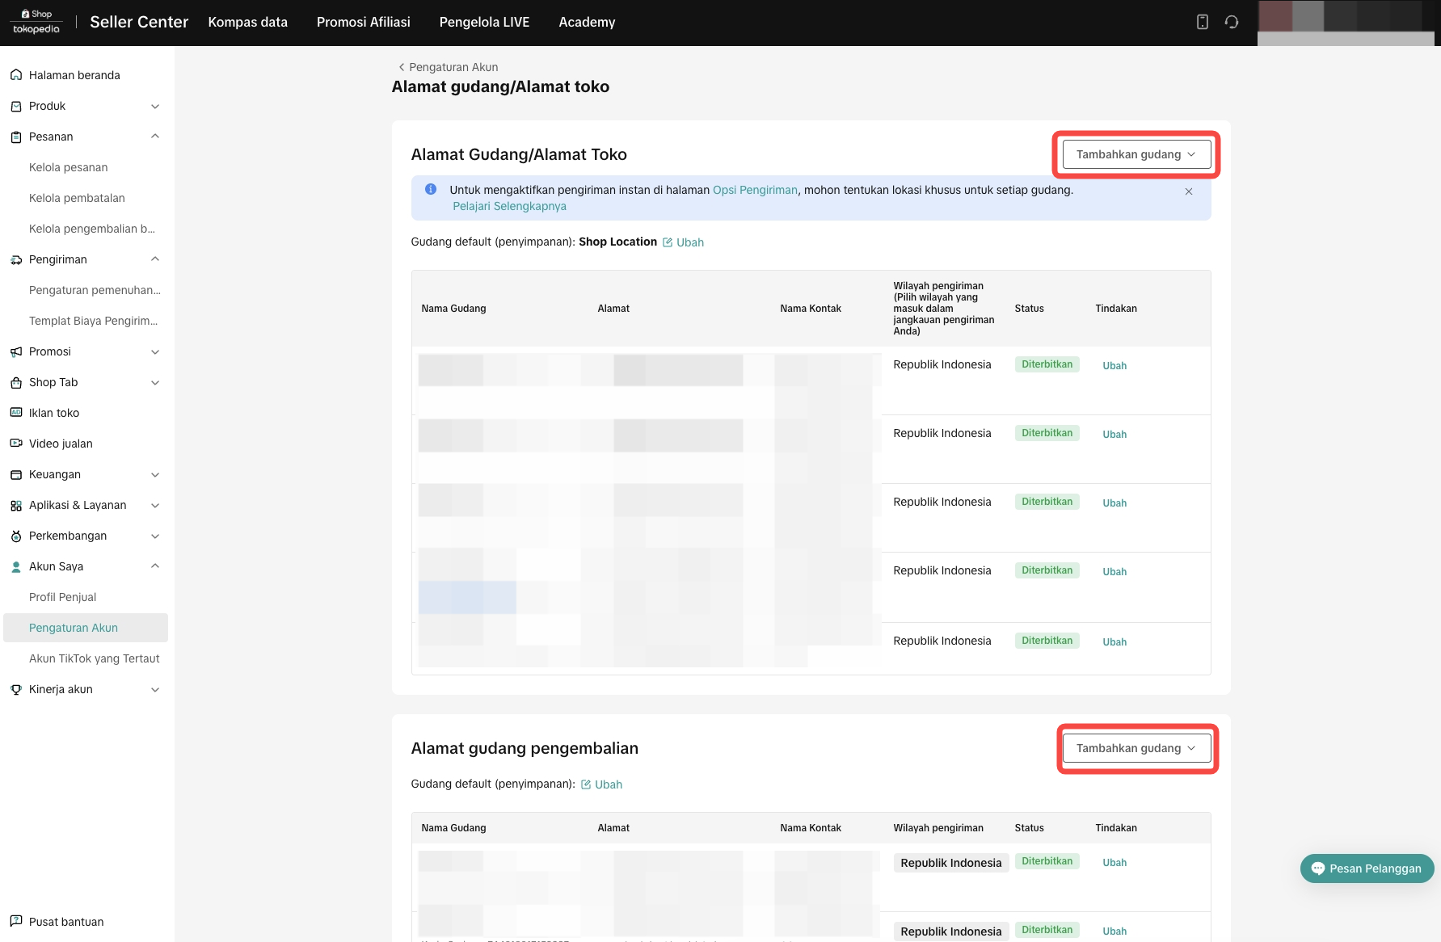Image resolution: width=1441 pixels, height=942 pixels.
Task: Collapse the Pesanan sidebar section
Action: (155, 137)
